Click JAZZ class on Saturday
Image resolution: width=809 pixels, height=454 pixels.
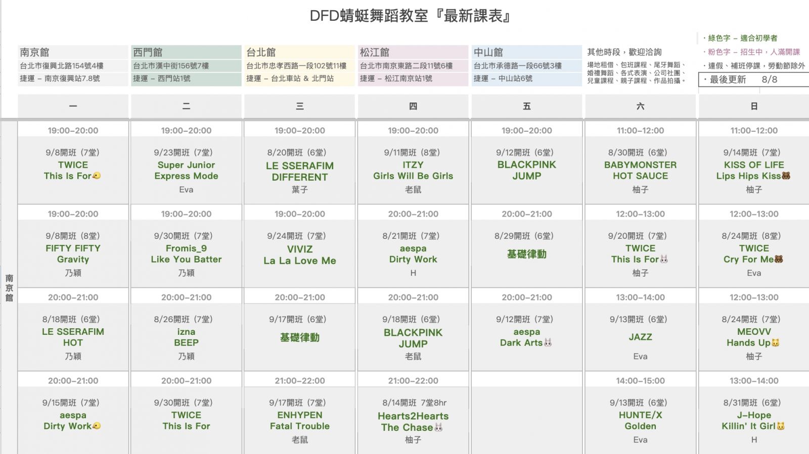coord(640,337)
